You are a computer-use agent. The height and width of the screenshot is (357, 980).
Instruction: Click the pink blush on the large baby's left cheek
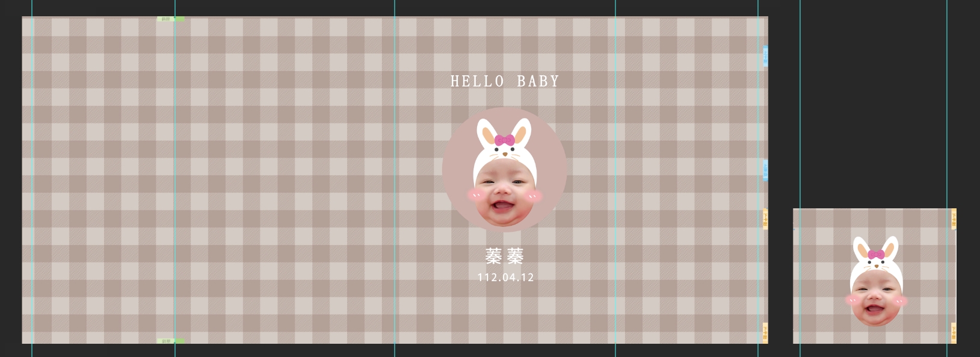tap(475, 194)
